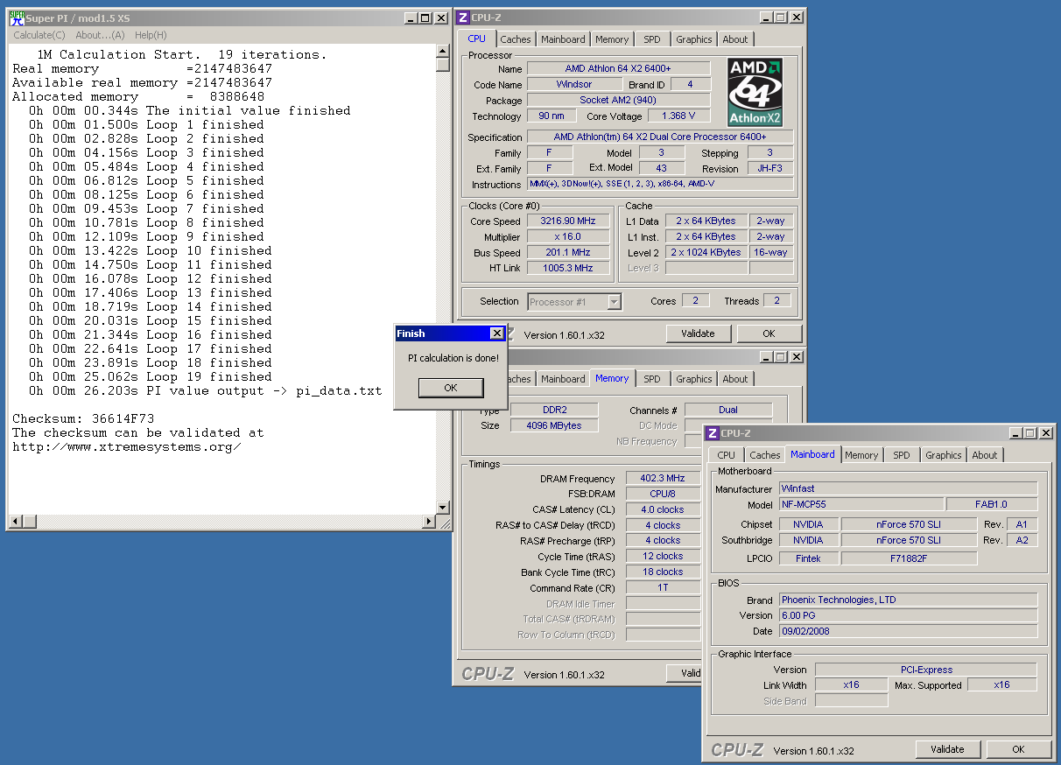Click the Graphic Interface Version field PCI-Express
This screenshot has width=1061, height=765.
point(926,670)
